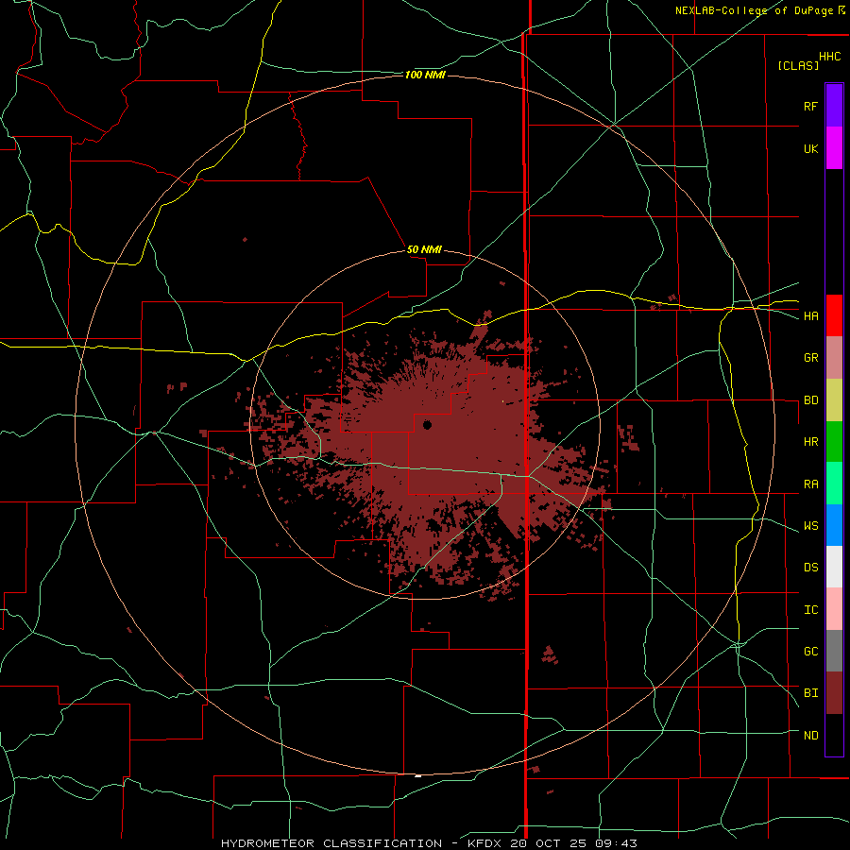Click the 20 OCT 25 date

click(548, 843)
